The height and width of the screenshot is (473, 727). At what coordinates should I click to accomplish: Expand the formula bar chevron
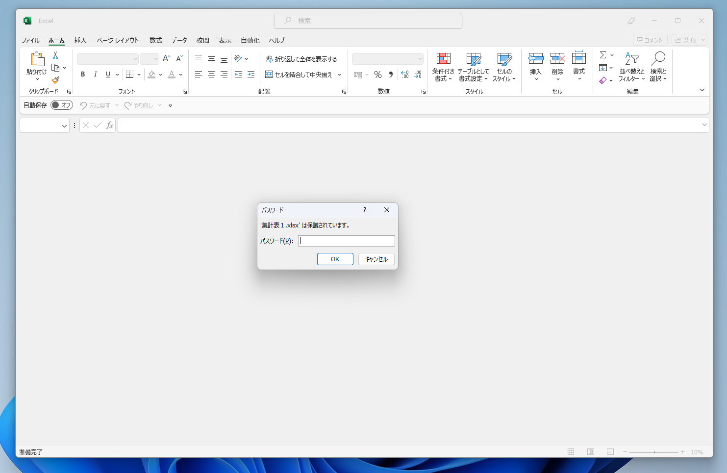click(704, 124)
